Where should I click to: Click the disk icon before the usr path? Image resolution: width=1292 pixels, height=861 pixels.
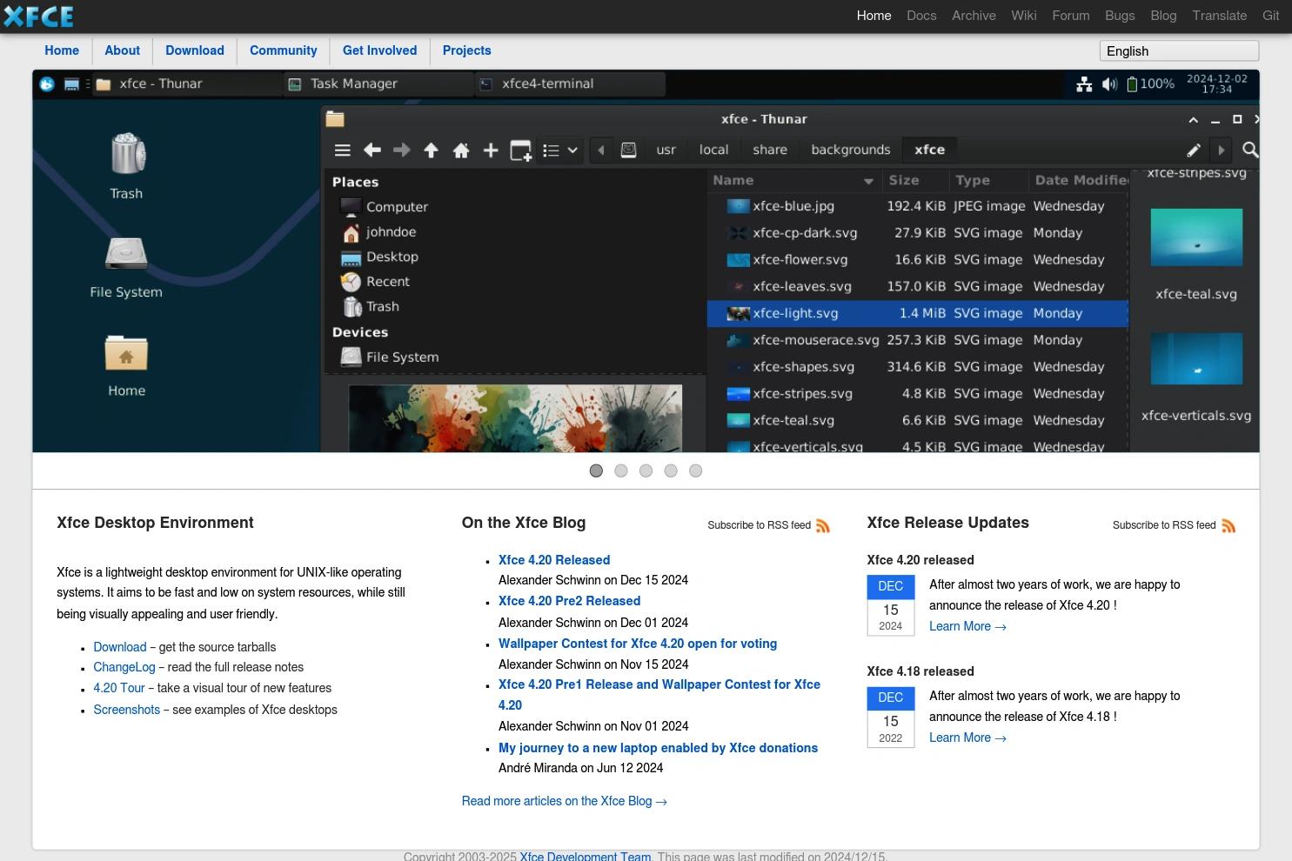tap(628, 150)
